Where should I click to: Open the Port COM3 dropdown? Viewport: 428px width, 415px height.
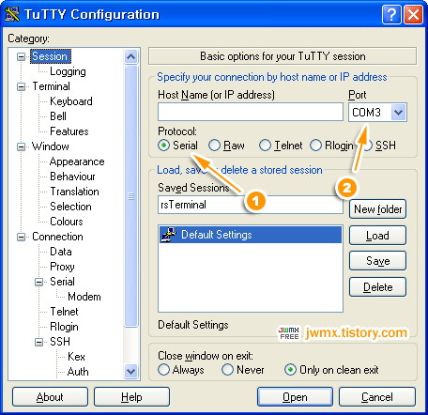398,112
